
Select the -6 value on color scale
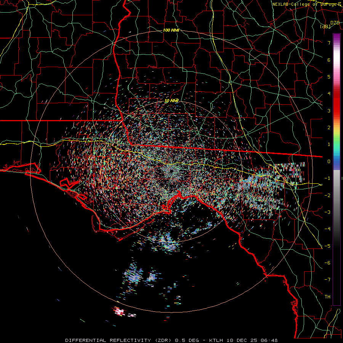[x=327, y=263]
